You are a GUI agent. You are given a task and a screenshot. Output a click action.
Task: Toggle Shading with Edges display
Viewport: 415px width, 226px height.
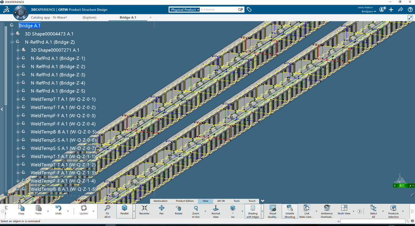pos(252,210)
